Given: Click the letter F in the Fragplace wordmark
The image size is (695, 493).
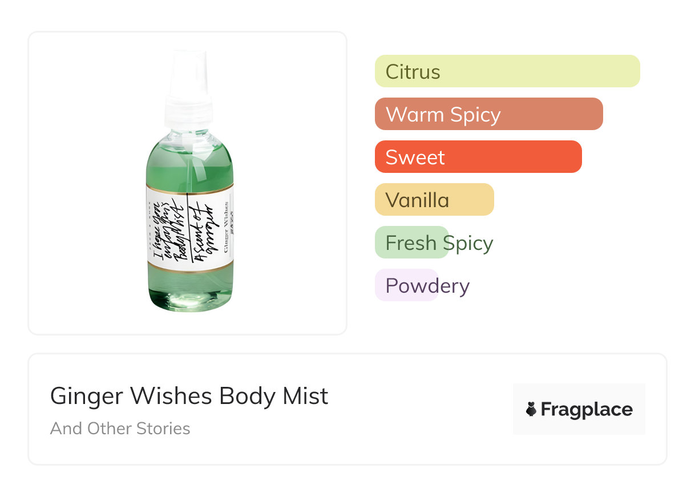Looking at the screenshot, I should point(546,409).
